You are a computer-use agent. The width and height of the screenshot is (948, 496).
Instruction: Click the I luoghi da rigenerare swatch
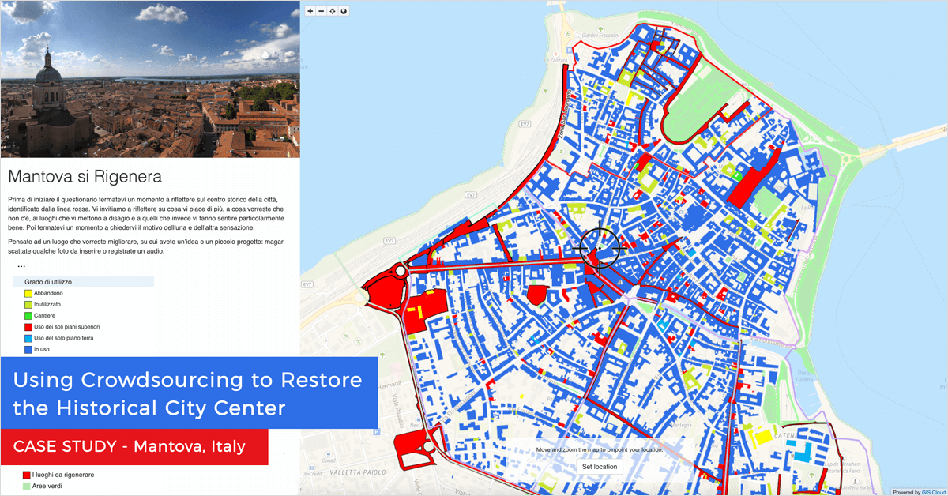click(x=26, y=475)
